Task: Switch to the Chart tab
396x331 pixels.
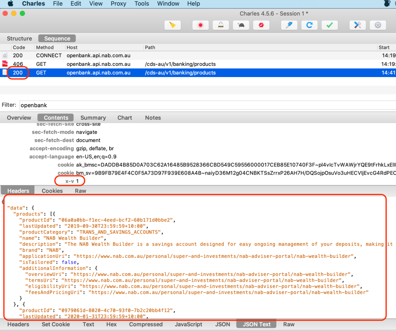Action: tap(125, 118)
